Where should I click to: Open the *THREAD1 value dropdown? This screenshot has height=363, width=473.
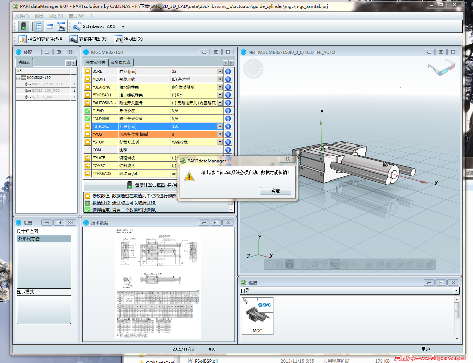220,95
